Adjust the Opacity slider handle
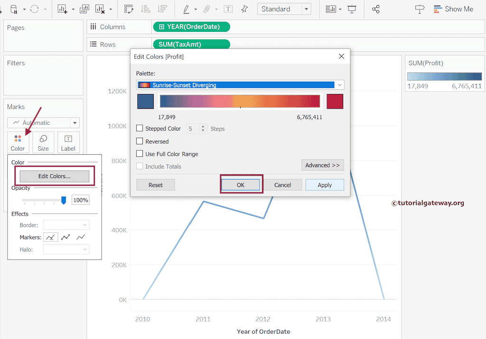 pyautogui.click(x=64, y=200)
